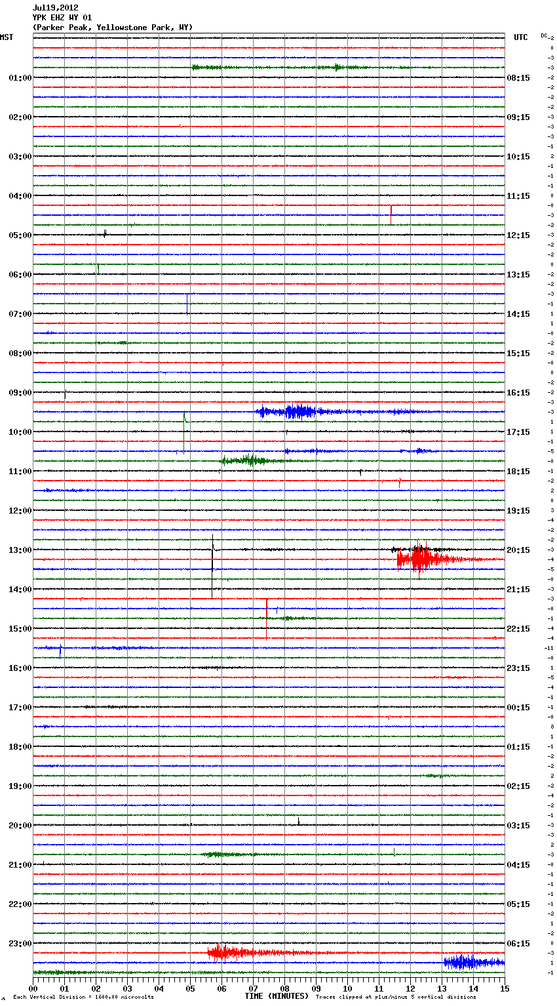
Task: Click the 14:15 UTC time label
Action: click(518, 314)
